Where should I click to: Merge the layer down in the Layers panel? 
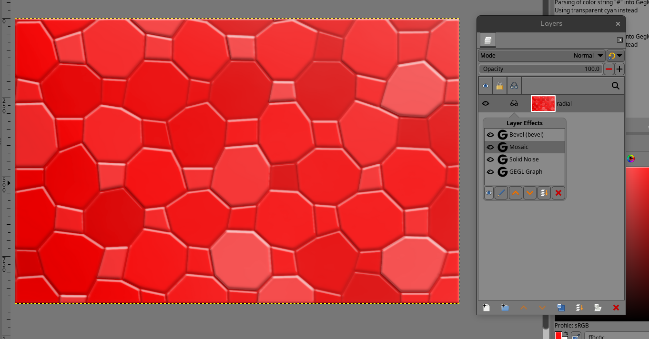(x=579, y=308)
